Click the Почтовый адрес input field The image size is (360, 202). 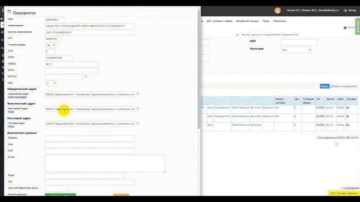pyautogui.click(x=90, y=123)
